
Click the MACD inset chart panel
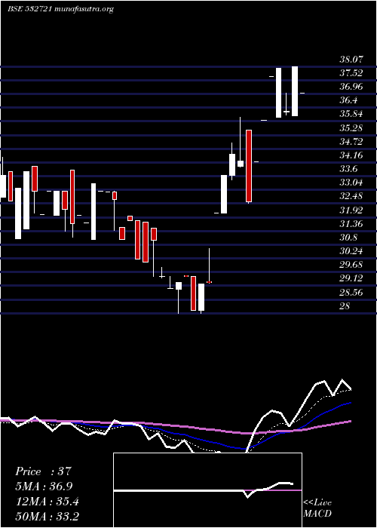(x=207, y=490)
